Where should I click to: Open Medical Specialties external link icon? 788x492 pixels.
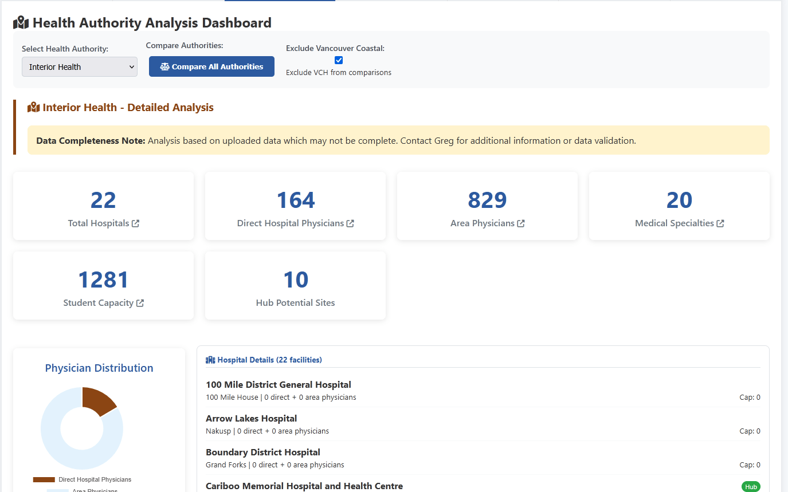pos(720,223)
